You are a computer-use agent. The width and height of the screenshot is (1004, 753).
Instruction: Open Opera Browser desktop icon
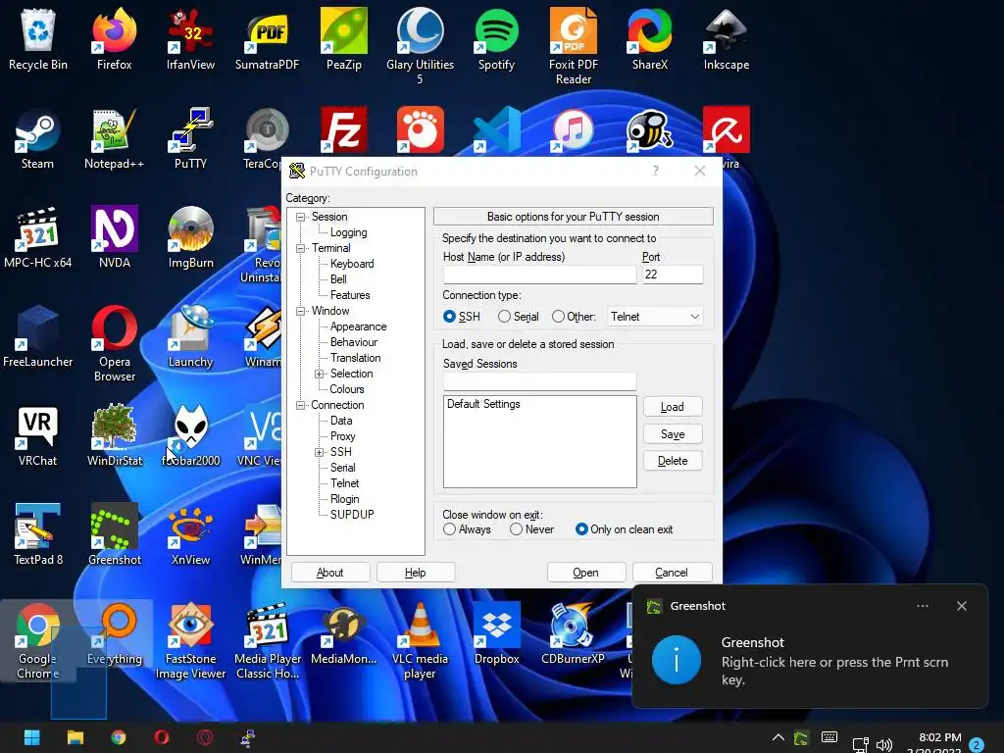tap(114, 343)
